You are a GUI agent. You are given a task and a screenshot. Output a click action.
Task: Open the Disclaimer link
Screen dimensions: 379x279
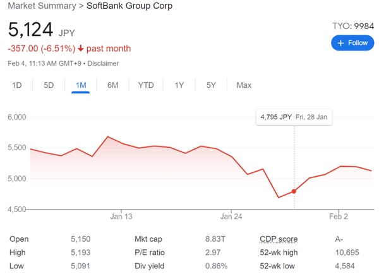tap(104, 64)
